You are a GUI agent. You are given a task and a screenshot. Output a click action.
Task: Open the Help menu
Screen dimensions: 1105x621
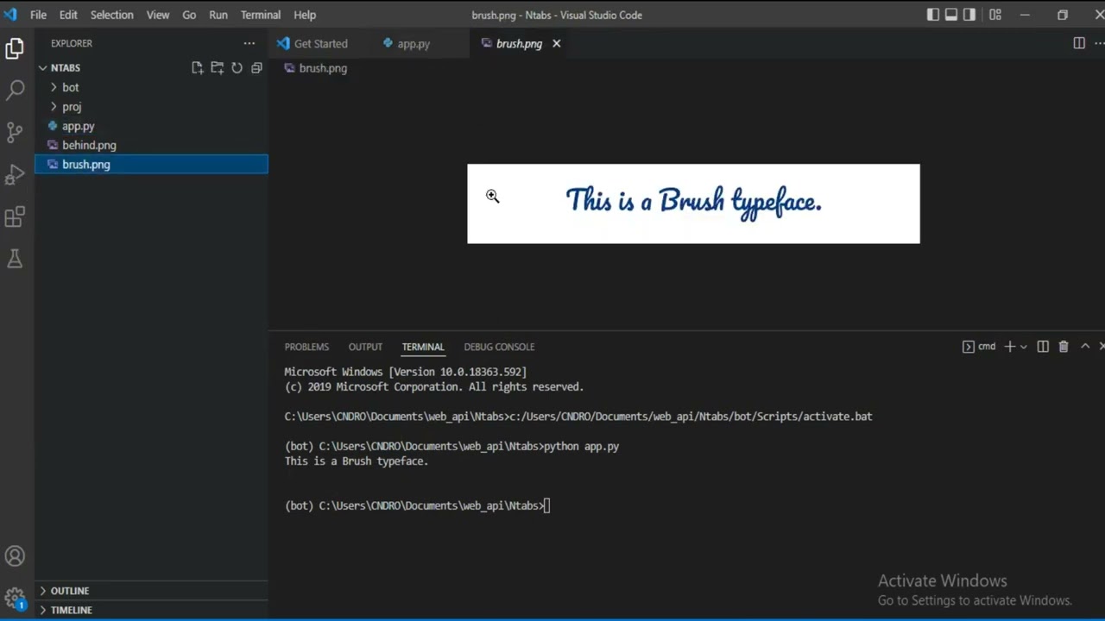coord(305,15)
